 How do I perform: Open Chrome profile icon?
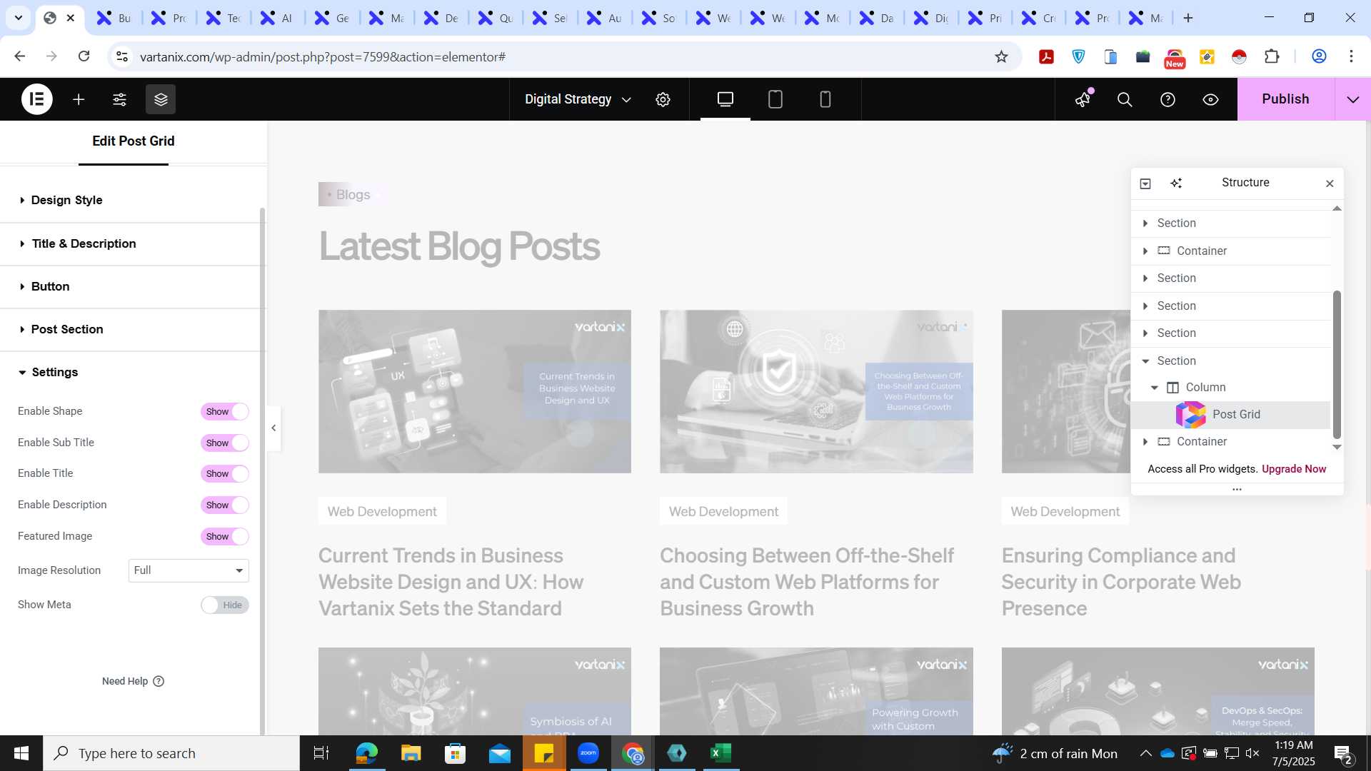(x=1319, y=56)
